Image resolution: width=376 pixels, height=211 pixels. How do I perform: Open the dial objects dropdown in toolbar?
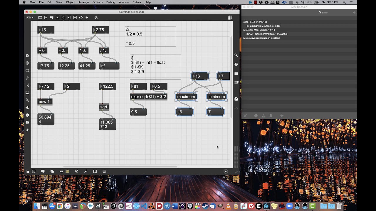[x=81, y=18]
